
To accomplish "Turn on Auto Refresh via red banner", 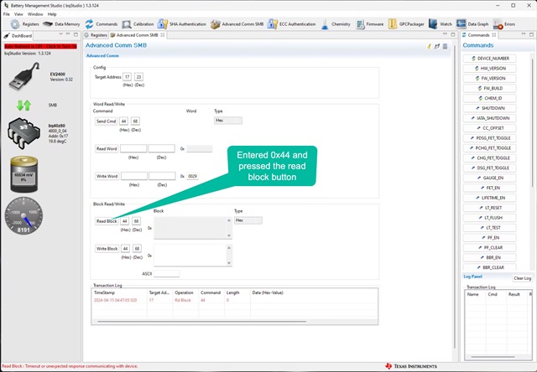I will (x=40, y=47).
